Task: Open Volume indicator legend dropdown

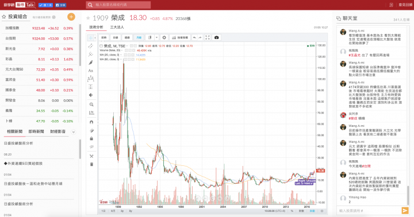Action: tap(122, 51)
